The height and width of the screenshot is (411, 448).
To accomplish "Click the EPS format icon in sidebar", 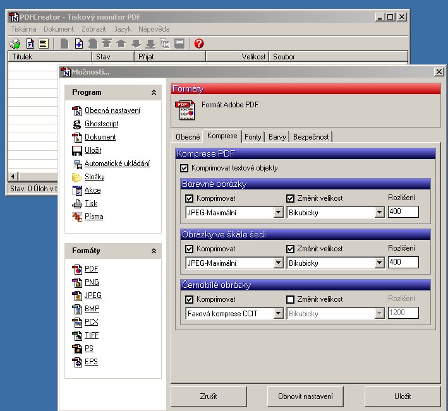I will [x=77, y=362].
